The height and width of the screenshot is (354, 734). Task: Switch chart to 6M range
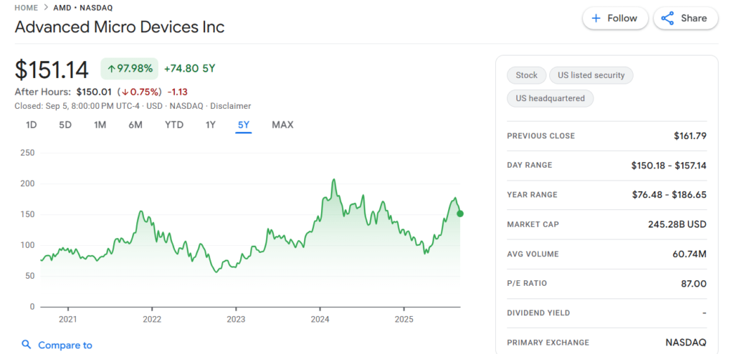[x=135, y=125]
